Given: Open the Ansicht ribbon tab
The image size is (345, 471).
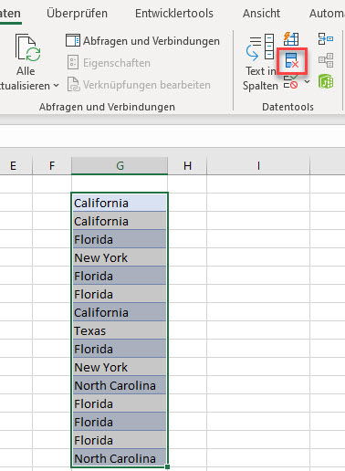Looking at the screenshot, I should point(261,14).
